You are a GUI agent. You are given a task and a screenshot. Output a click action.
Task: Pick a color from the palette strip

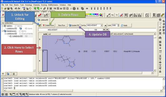click(92, 15)
